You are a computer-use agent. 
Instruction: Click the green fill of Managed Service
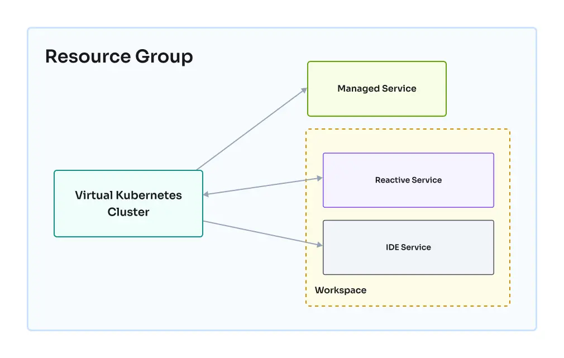(x=376, y=103)
